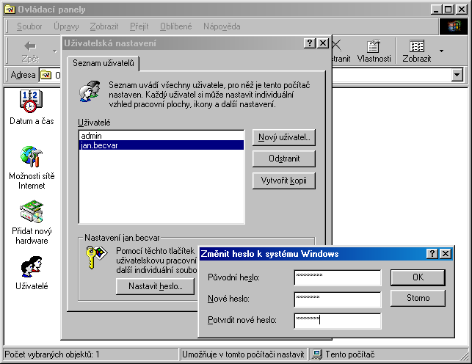
Task: Click the Odstranit button
Action: tap(284, 159)
